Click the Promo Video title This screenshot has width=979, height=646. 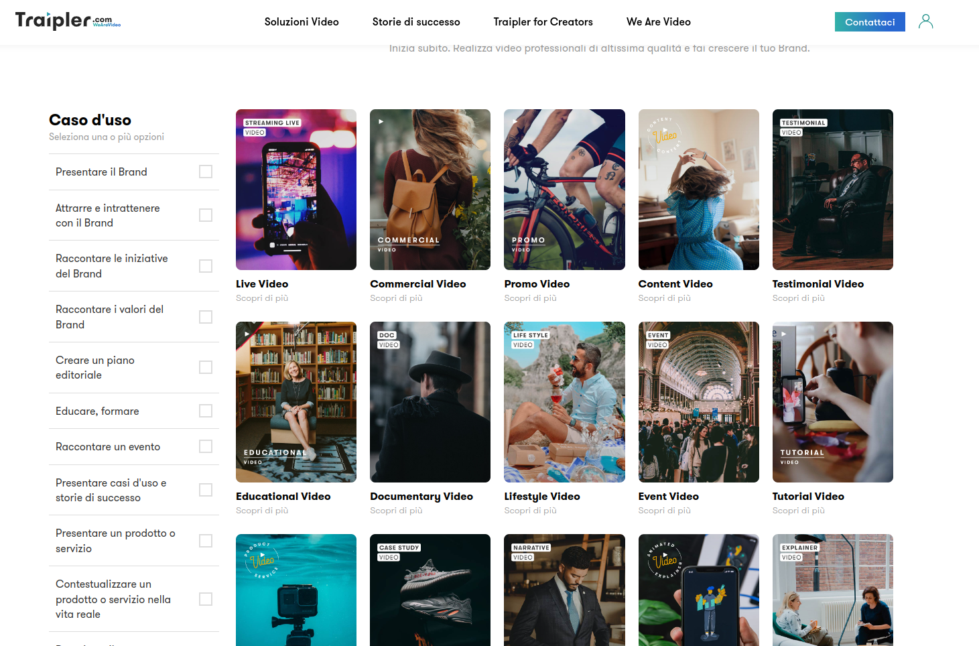[x=537, y=284]
